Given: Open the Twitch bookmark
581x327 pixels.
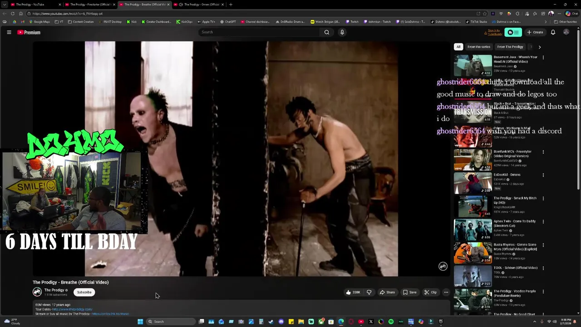Looking at the screenshot, I should [352, 22].
